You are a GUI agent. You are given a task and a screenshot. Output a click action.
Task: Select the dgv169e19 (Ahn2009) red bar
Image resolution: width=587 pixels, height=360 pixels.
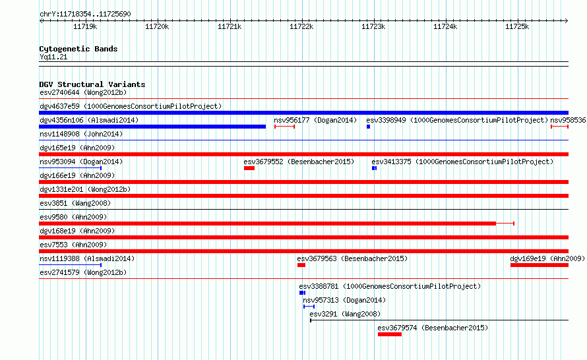540,265
